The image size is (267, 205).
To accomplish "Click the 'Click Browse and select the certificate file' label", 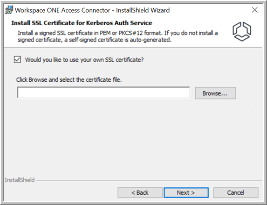I will tap(69, 80).
